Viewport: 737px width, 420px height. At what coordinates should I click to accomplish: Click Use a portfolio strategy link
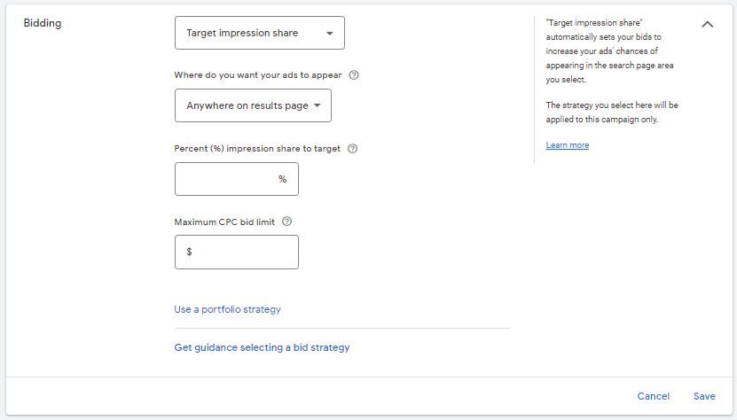coord(227,309)
